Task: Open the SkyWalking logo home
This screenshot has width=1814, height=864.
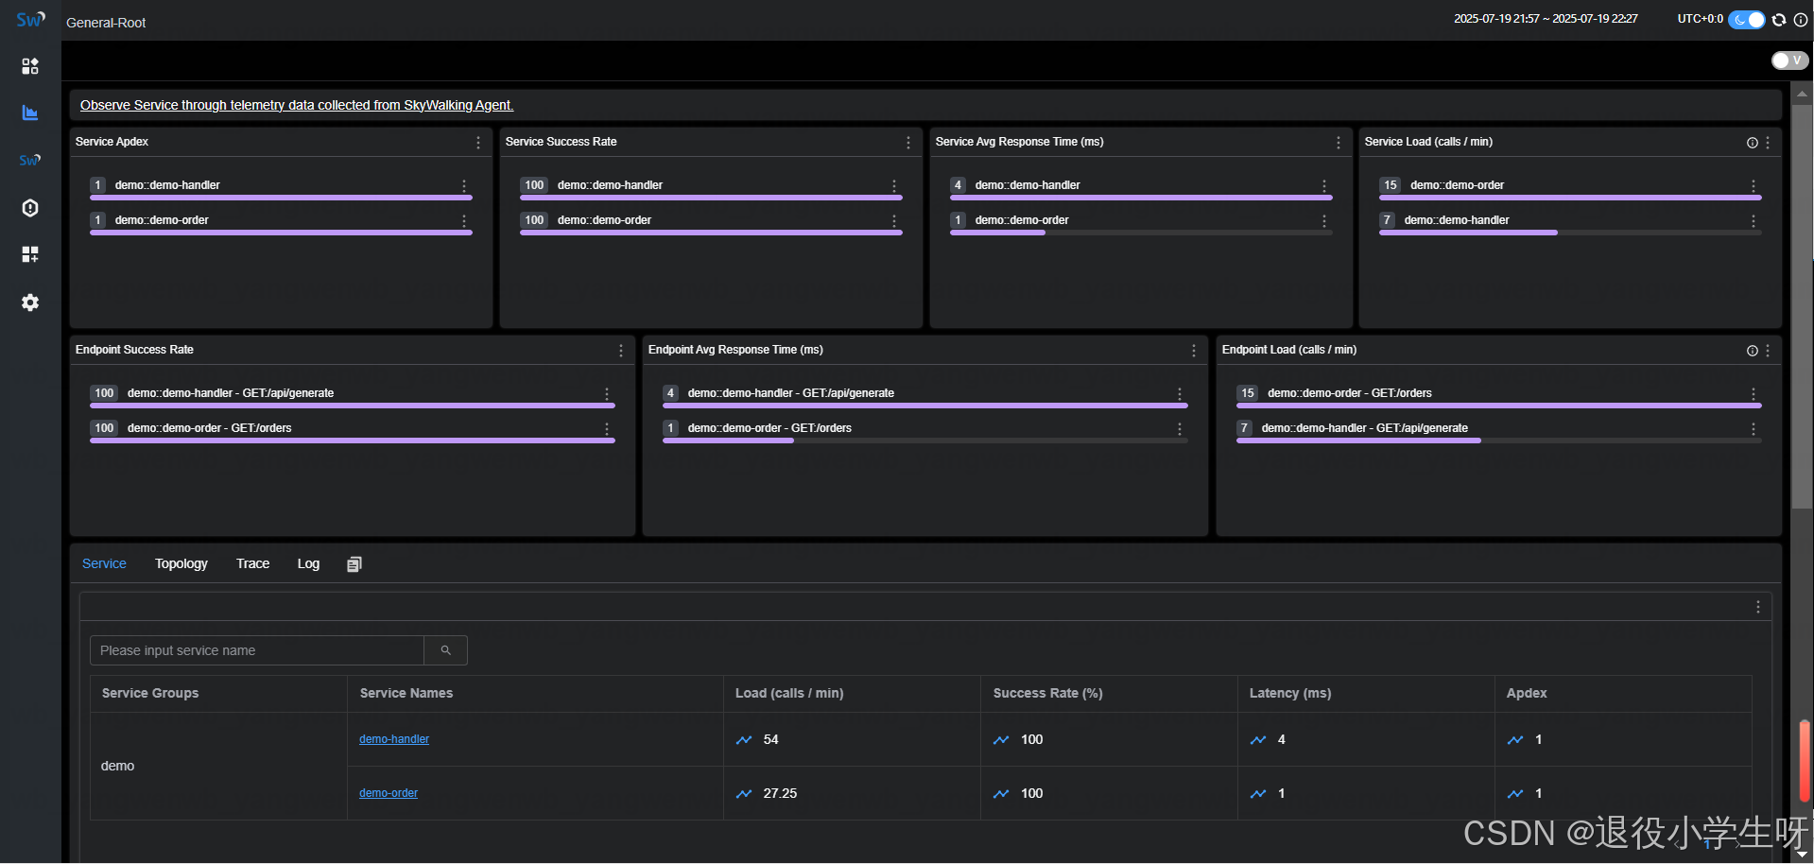Action: 30,19
